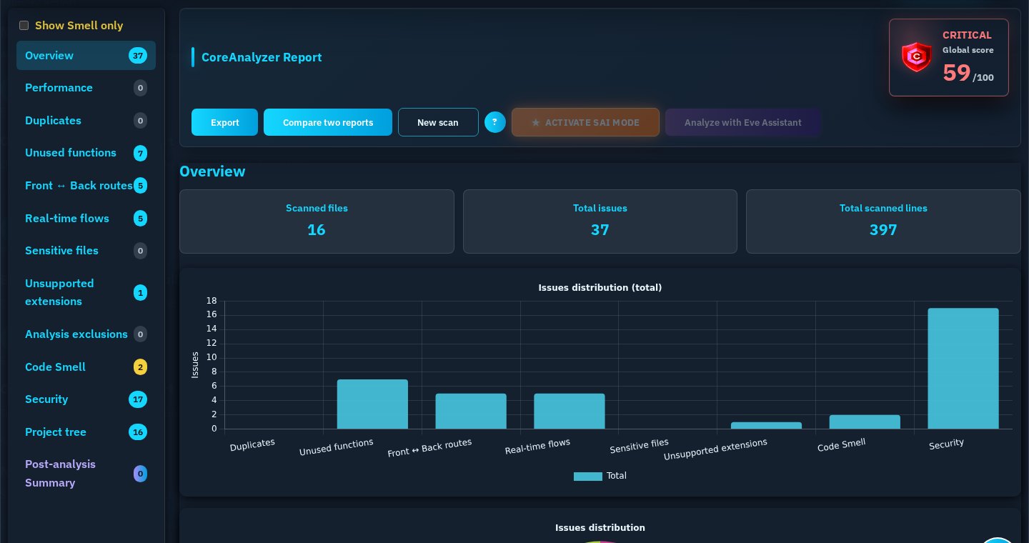Click the Code Smell bar in chart
The image size is (1029, 543).
[x=865, y=422]
